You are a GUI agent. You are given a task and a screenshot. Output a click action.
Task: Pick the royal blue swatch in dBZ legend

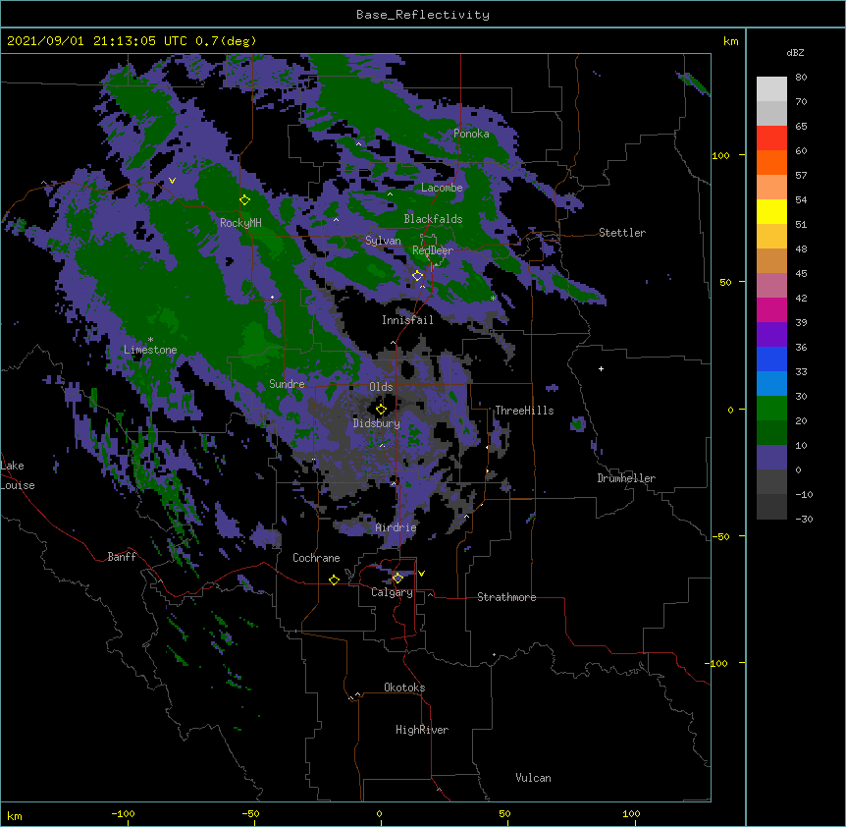tap(771, 358)
